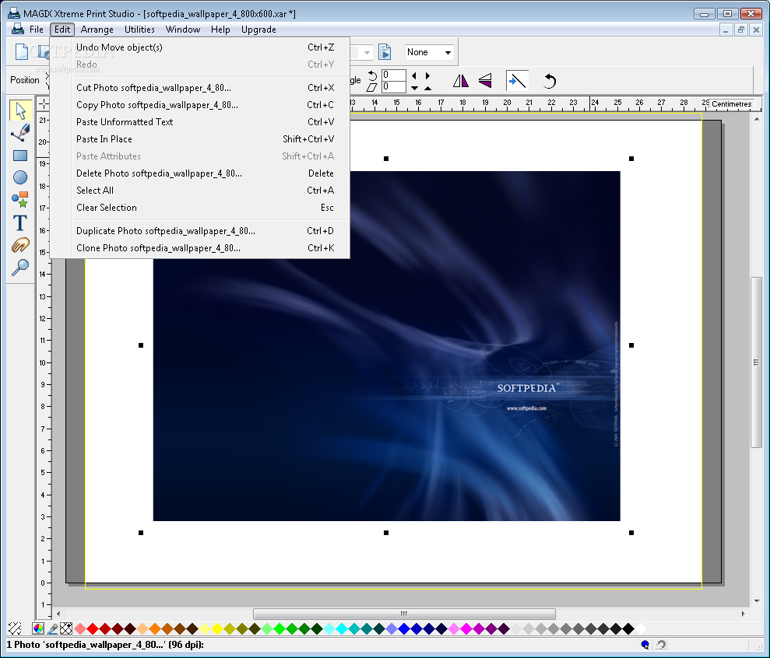The height and width of the screenshot is (658, 770).
Task: Select the Selector arrow tool
Action: pyautogui.click(x=20, y=110)
